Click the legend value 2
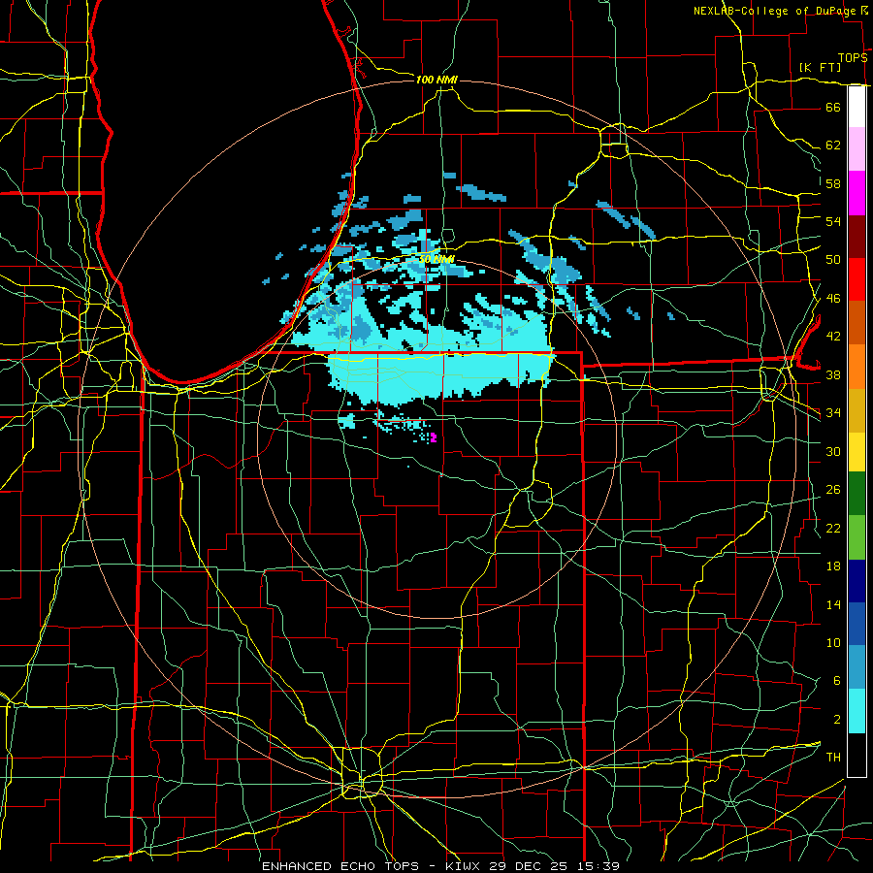The width and height of the screenshot is (873, 873). click(x=837, y=720)
